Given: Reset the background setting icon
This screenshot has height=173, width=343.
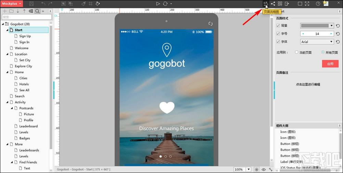Looking at the screenshot, I should tap(338, 26).
